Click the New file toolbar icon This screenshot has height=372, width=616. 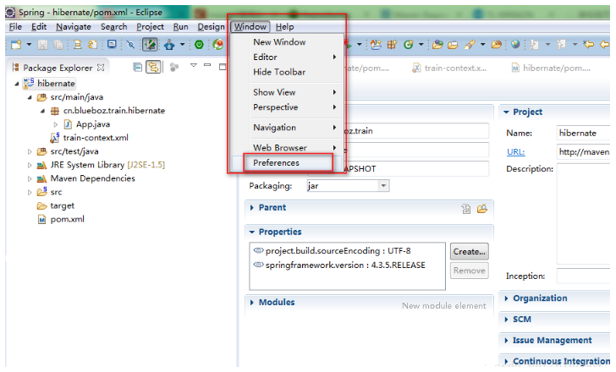tap(16, 45)
